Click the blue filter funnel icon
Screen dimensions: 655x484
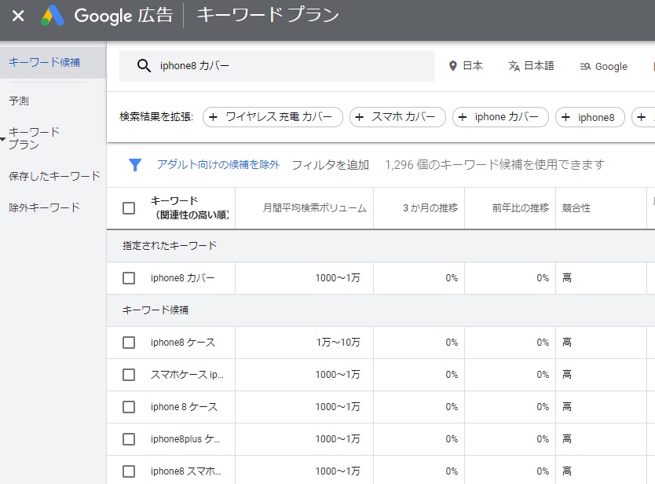pyautogui.click(x=135, y=165)
